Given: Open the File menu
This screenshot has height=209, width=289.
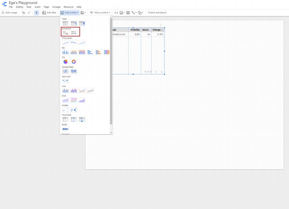Looking at the screenshot, I should click(11, 7).
